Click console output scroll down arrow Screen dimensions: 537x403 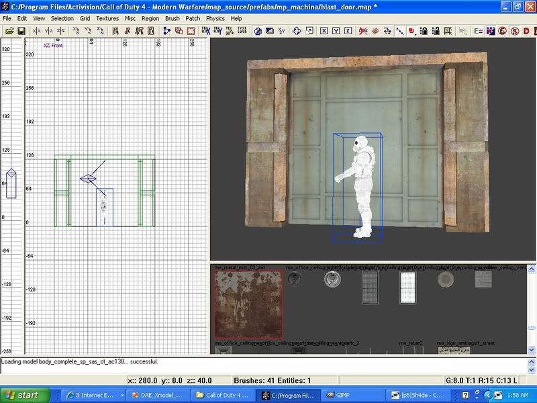531,370
